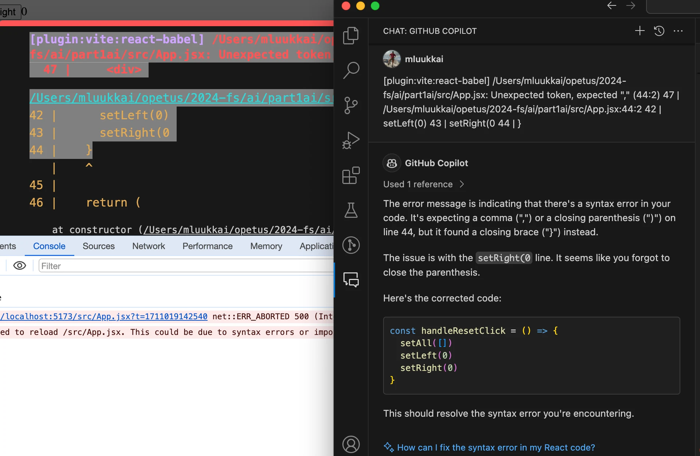Focus the console Filter input field
The width and height of the screenshot is (700, 456).
[x=186, y=266]
